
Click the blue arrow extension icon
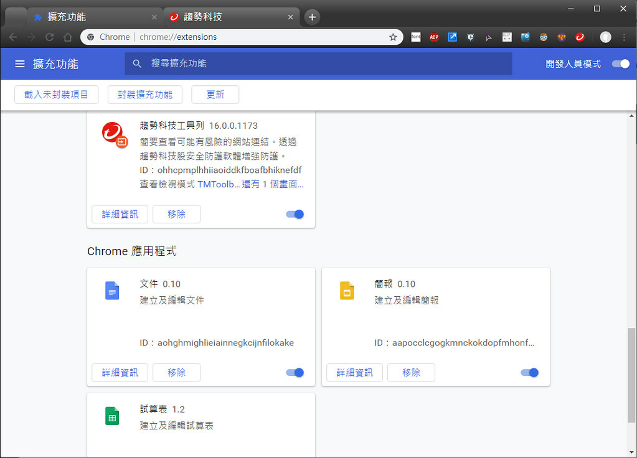(x=452, y=37)
